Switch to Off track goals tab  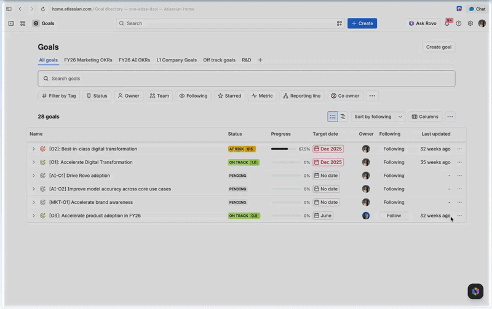point(219,60)
